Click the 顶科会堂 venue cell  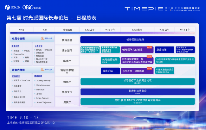[x=67, y=40]
